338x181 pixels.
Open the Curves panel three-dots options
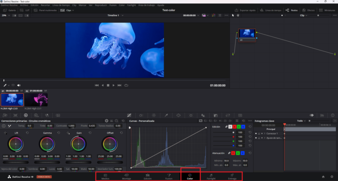point(250,121)
